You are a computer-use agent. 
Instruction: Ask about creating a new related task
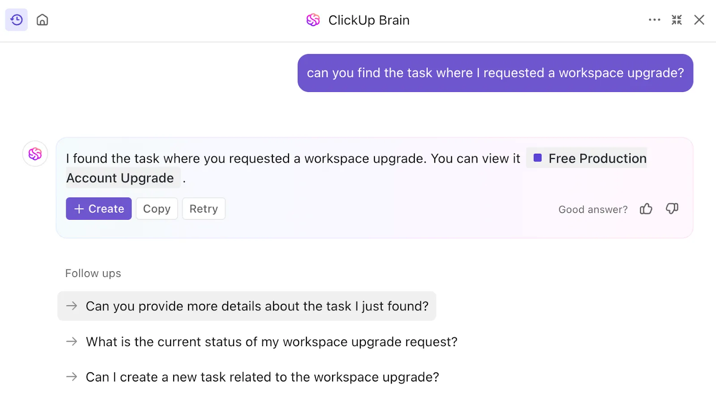pyautogui.click(x=252, y=377)
